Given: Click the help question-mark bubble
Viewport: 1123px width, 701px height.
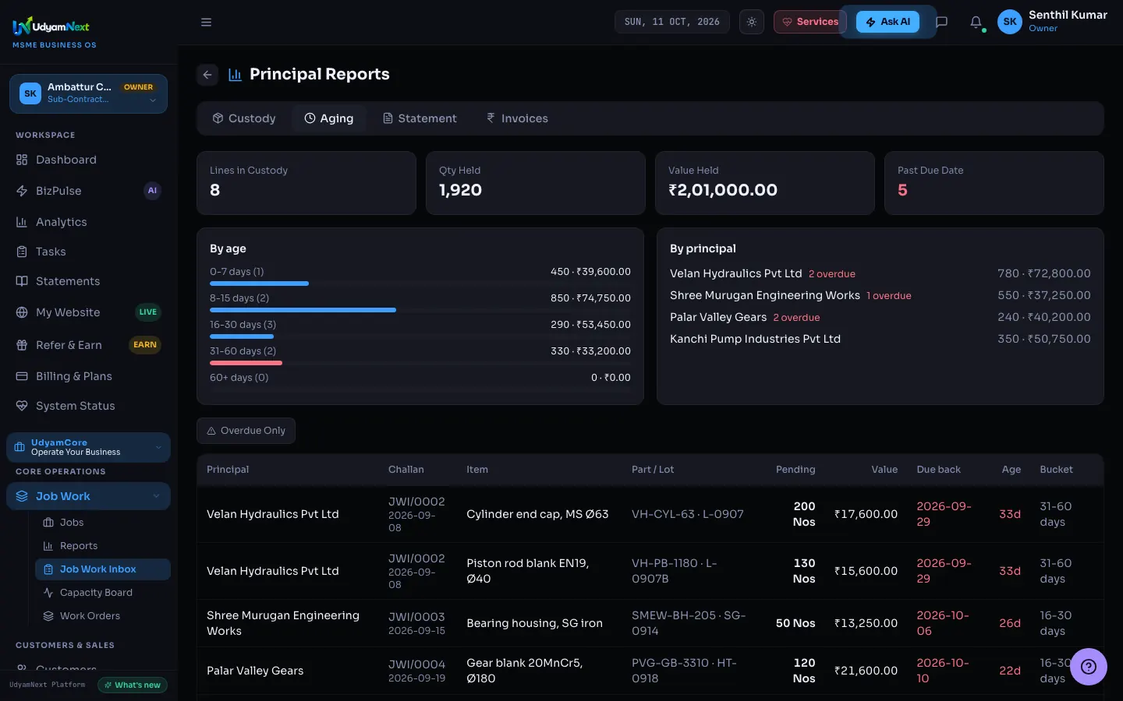Looking at the screenshot, I should (1089, 667).
